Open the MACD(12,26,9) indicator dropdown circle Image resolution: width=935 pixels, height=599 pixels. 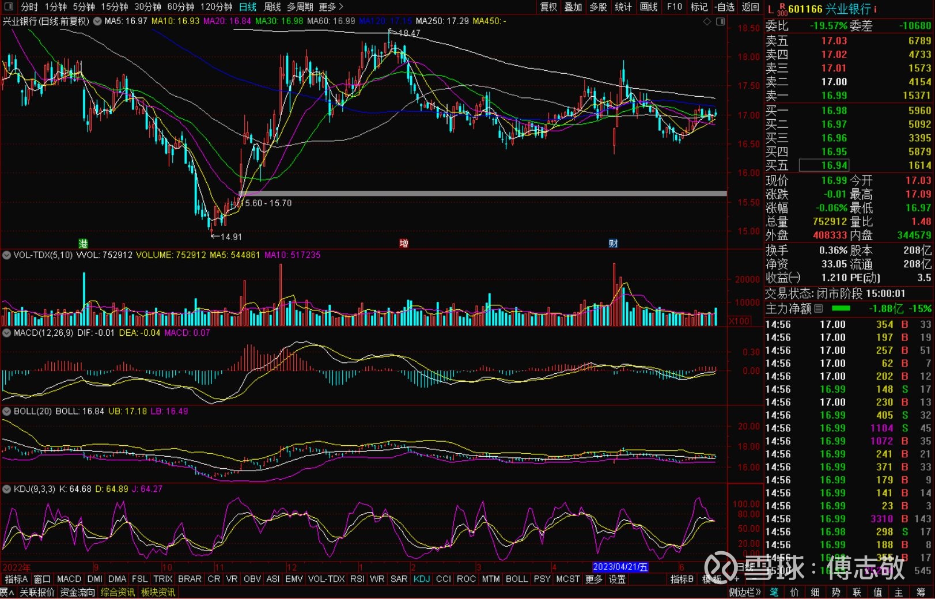tap(7, 333)
